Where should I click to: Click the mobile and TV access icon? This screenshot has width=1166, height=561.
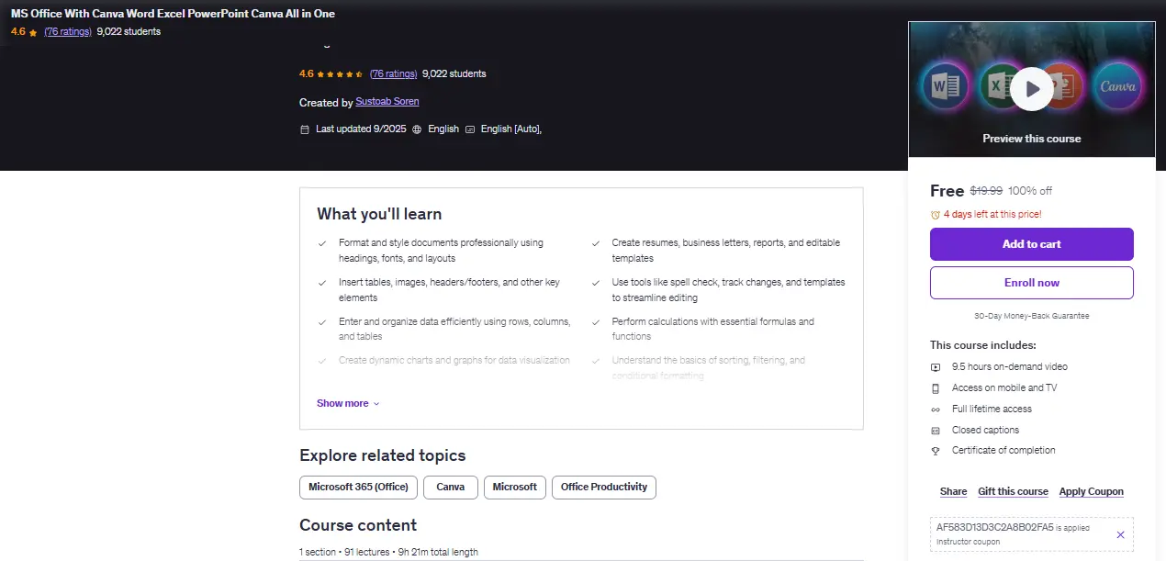coord(936,388)
